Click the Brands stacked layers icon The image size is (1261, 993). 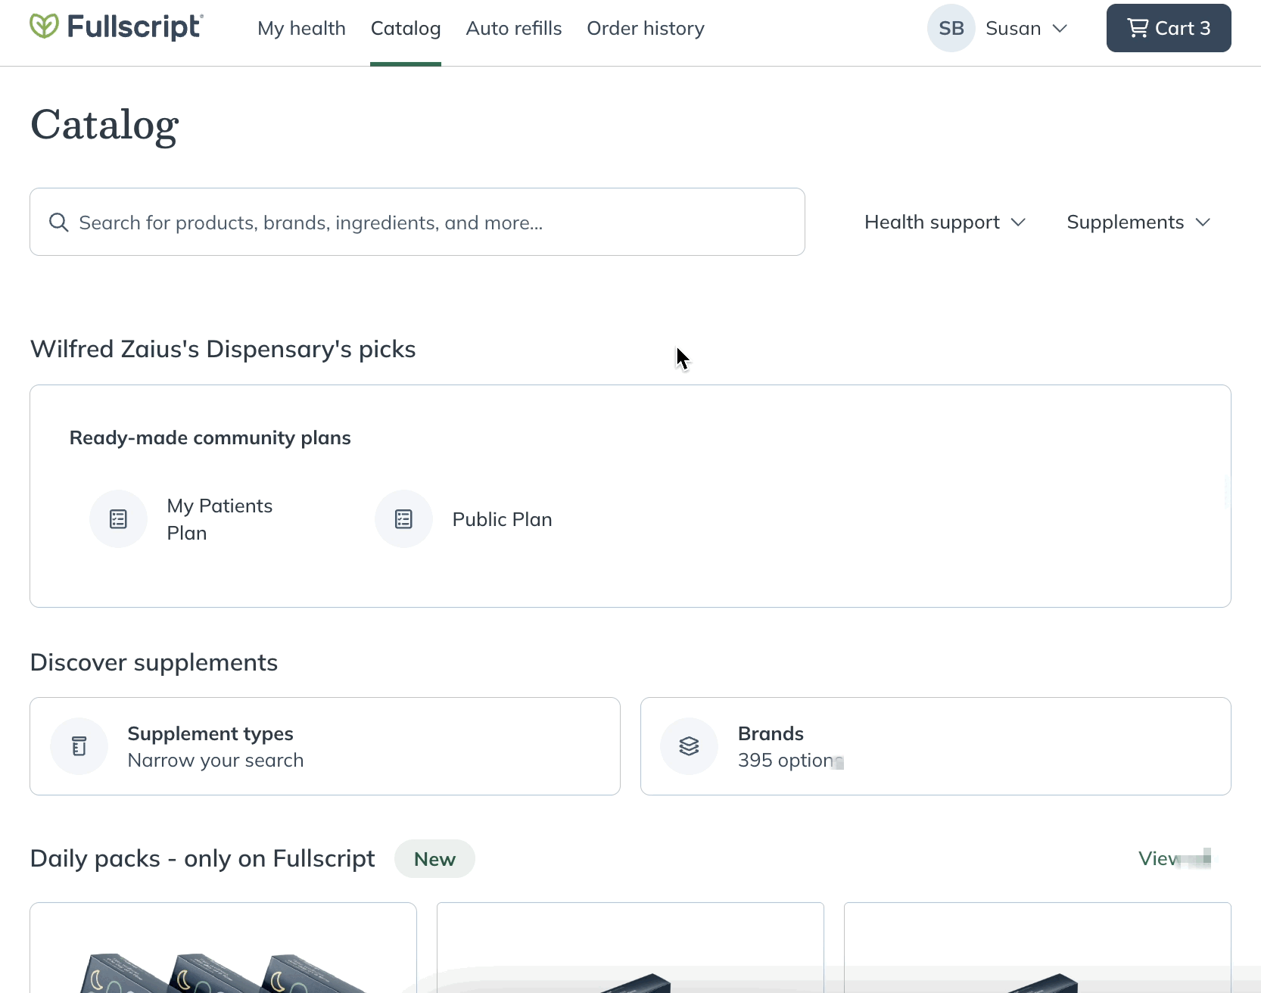(x=689, y=746)
